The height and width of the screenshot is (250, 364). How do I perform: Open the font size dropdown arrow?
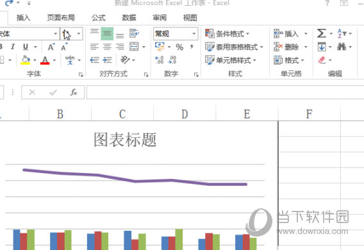pyautogui.click(x=79, y=34)
